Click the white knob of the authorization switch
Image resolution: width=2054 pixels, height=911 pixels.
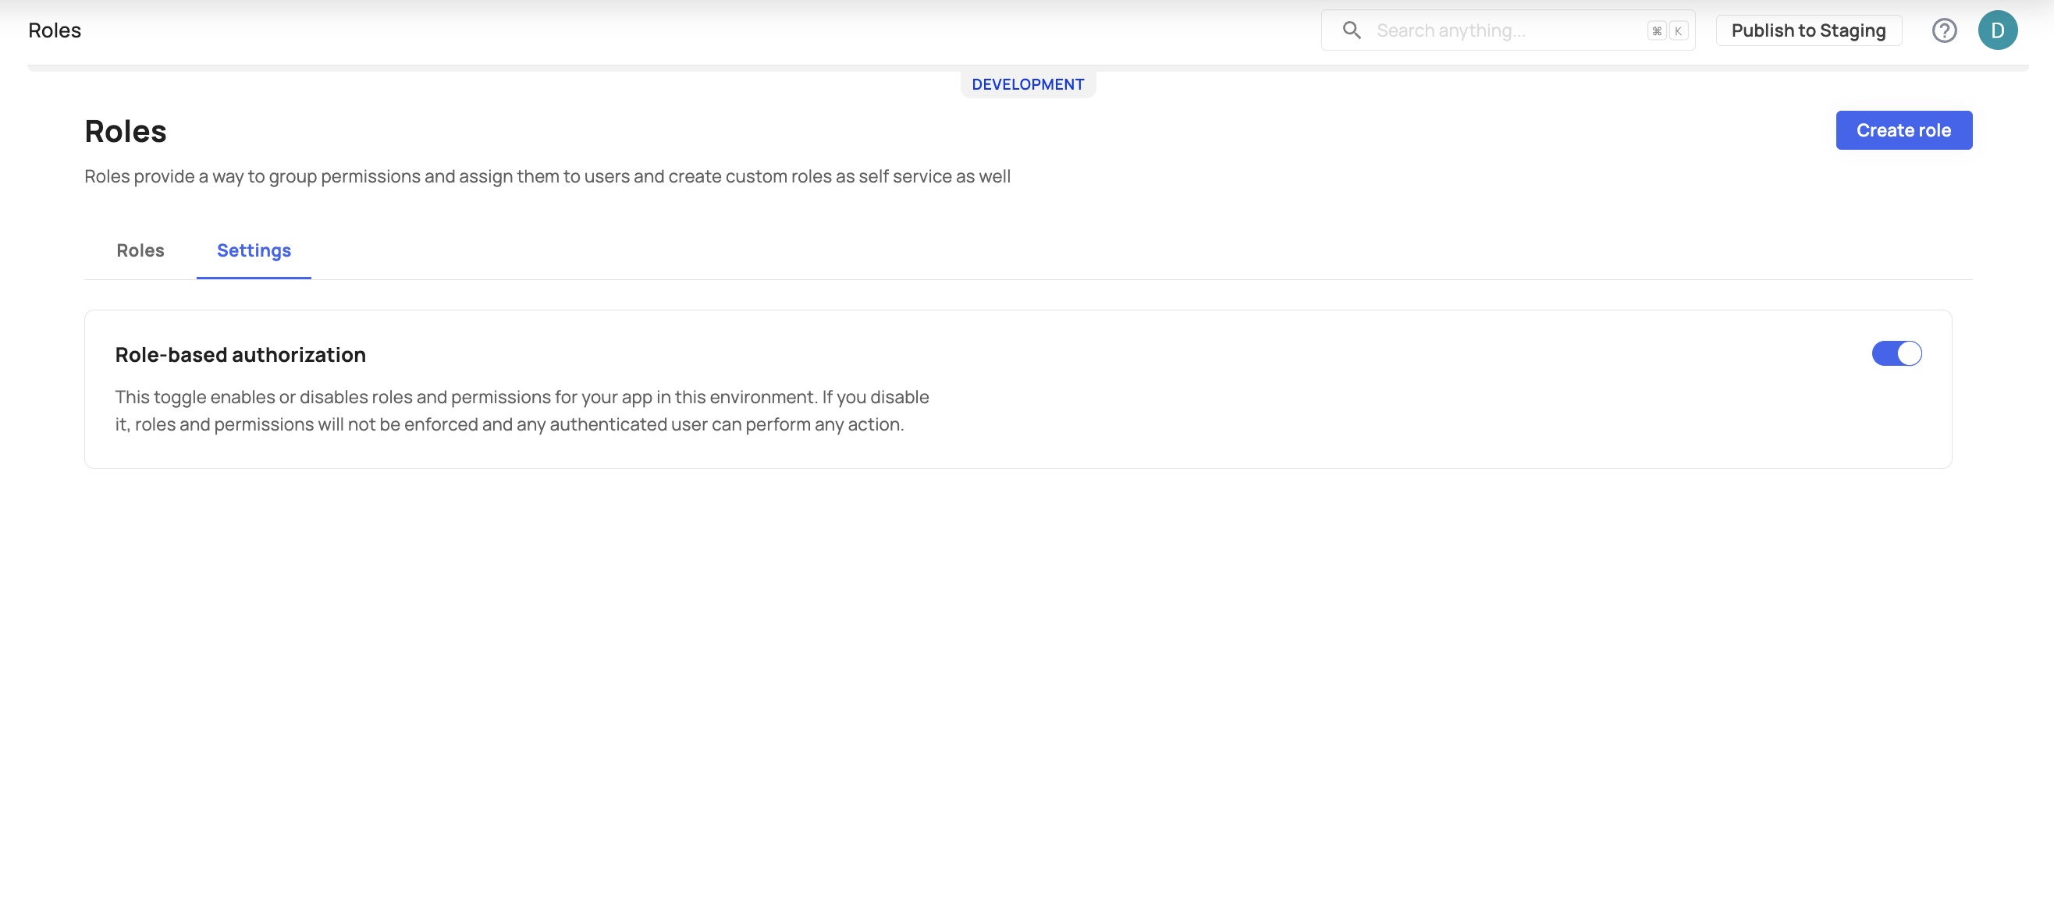(1909, 353)
